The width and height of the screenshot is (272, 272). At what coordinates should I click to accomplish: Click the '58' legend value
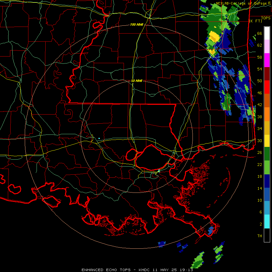click(260, 57)
